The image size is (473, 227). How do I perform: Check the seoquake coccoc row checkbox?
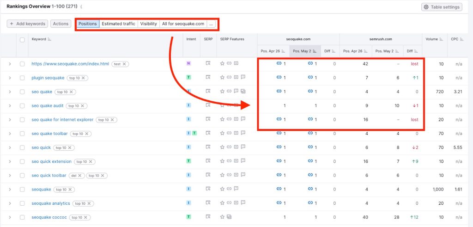tap(22, 217)
